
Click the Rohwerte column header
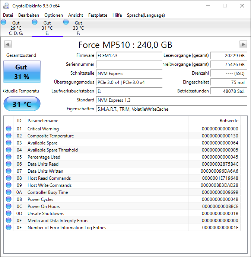click(x=215, y=121)
